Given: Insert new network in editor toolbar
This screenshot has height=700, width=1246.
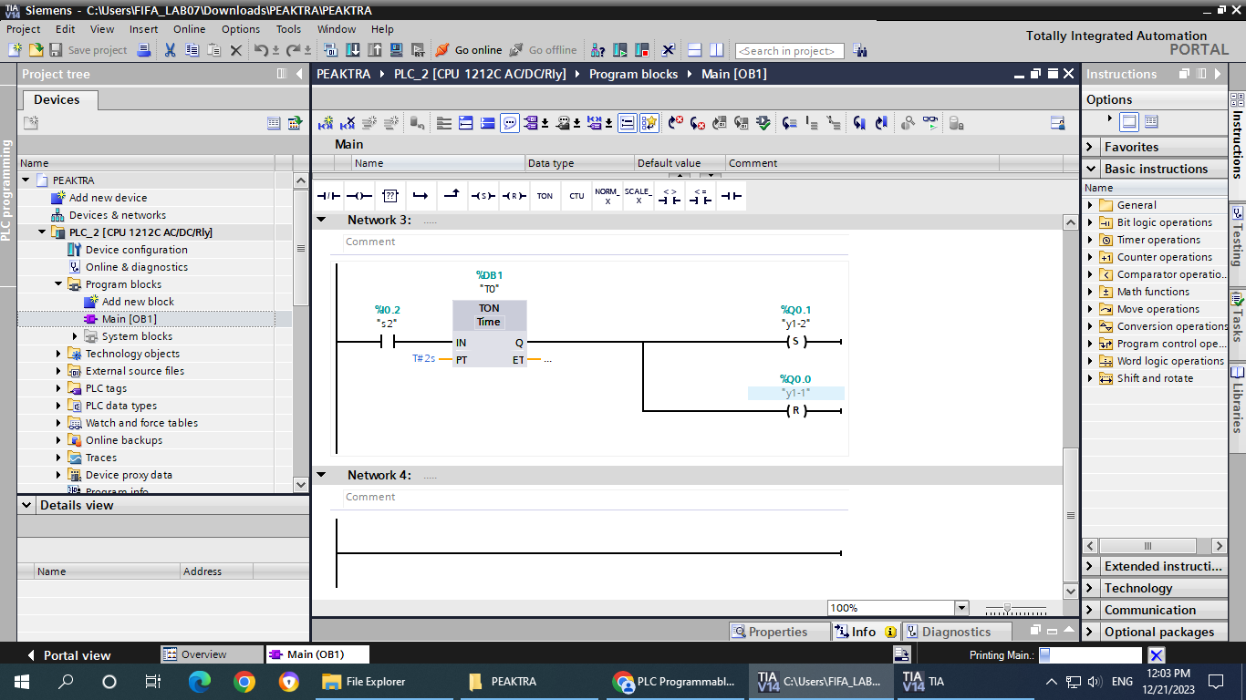Looking at the screenshot, I should pos(326,123).
